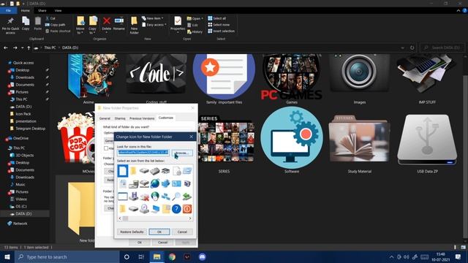This screenshot has height=263, width=468.
Task: Click Browse in the Change Icon dialog
Action: 182,153
